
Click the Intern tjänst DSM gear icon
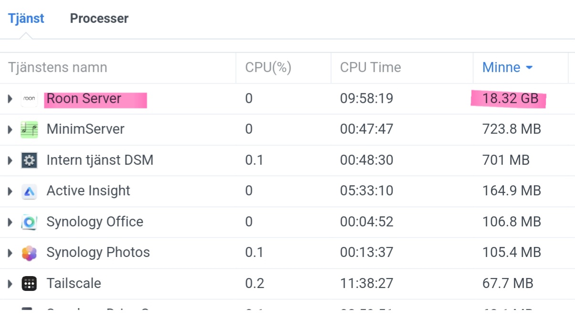(29, 160)
